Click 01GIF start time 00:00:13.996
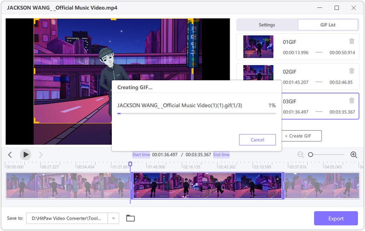Viewport: 365px width, 231px height. coord(295,53)
